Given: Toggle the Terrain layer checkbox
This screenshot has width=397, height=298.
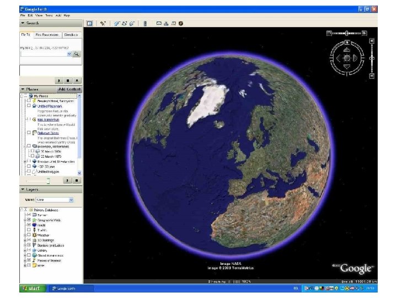Looking at the screenshot, I should tap(29, 215).
